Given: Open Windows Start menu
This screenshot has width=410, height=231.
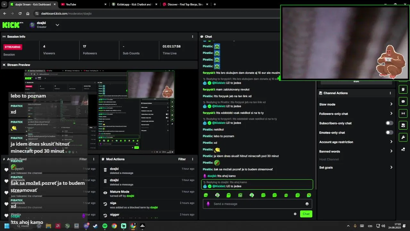Looking at the screenshot, I should point(7,226).
